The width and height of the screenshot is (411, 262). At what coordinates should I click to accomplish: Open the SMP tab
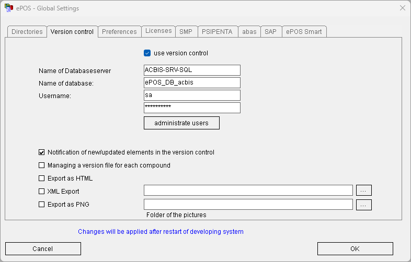(x=186, y=32)
